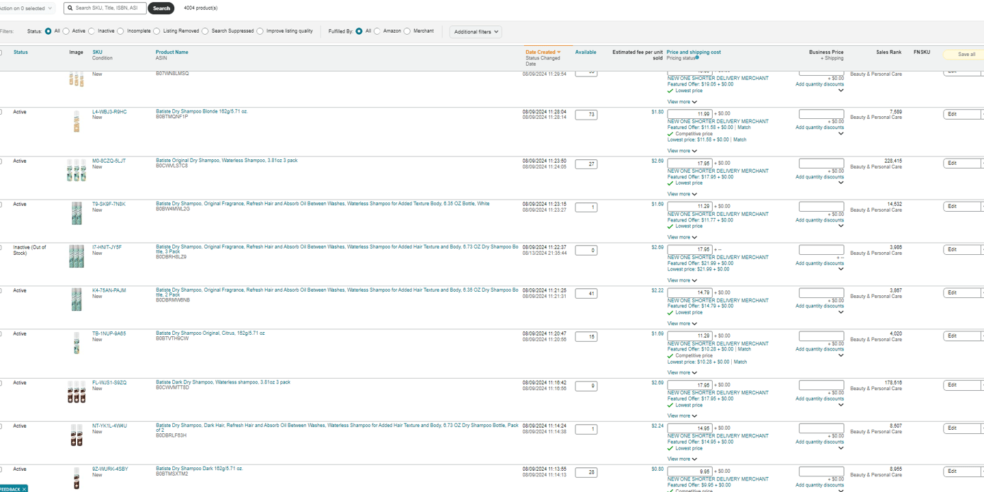Open SKU link M0-8CZQ-5LJT
This screenshot has height=492, width=984.
point(109,161)
